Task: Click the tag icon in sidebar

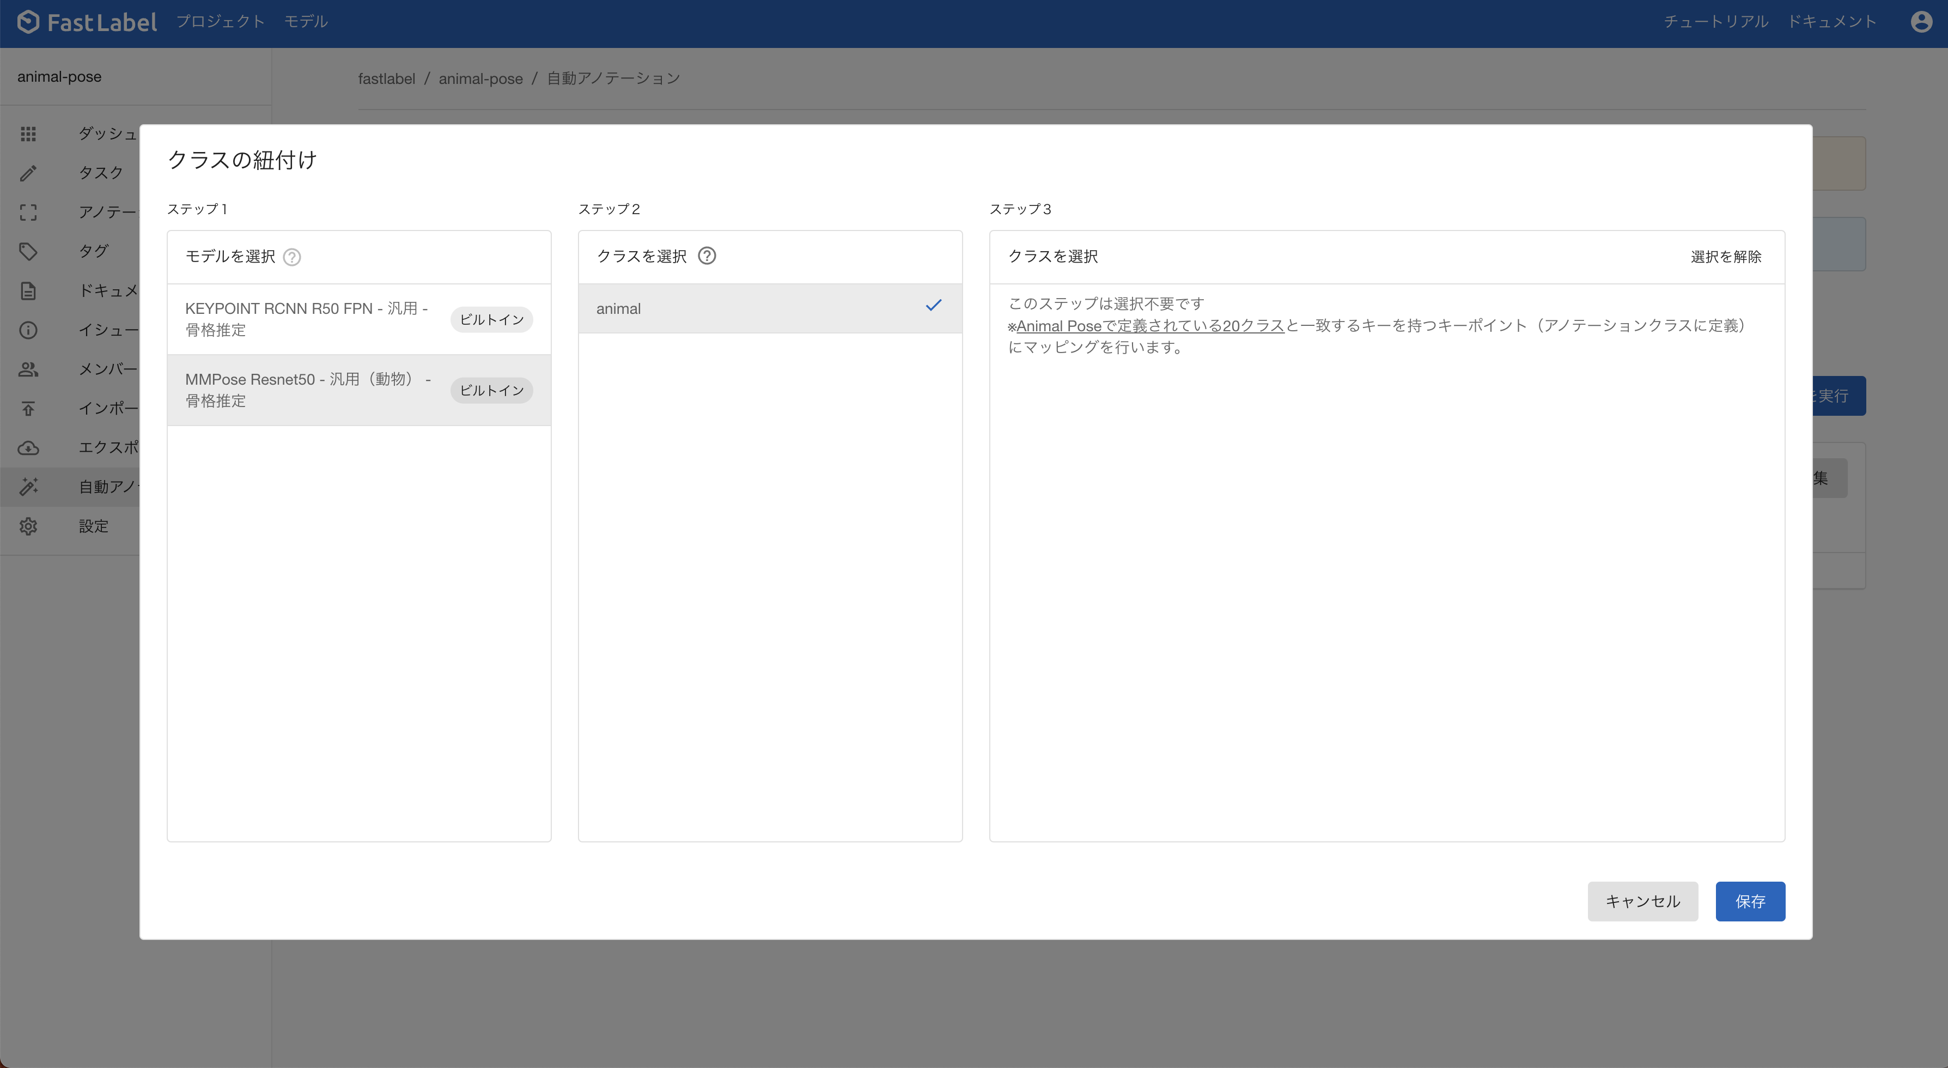Action: 28,251
